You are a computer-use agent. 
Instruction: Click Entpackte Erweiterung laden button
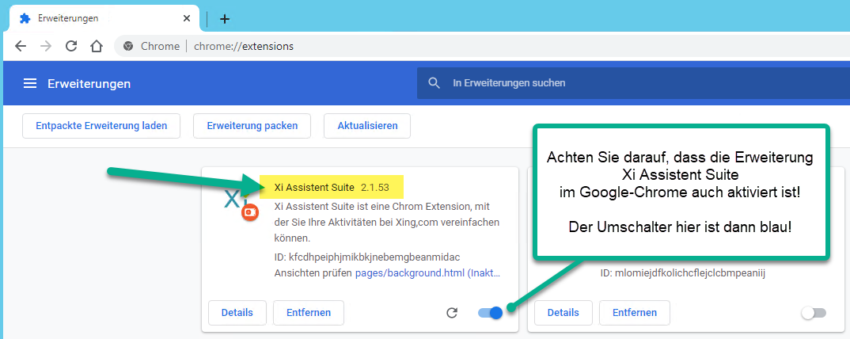click(x=101, y=126)
